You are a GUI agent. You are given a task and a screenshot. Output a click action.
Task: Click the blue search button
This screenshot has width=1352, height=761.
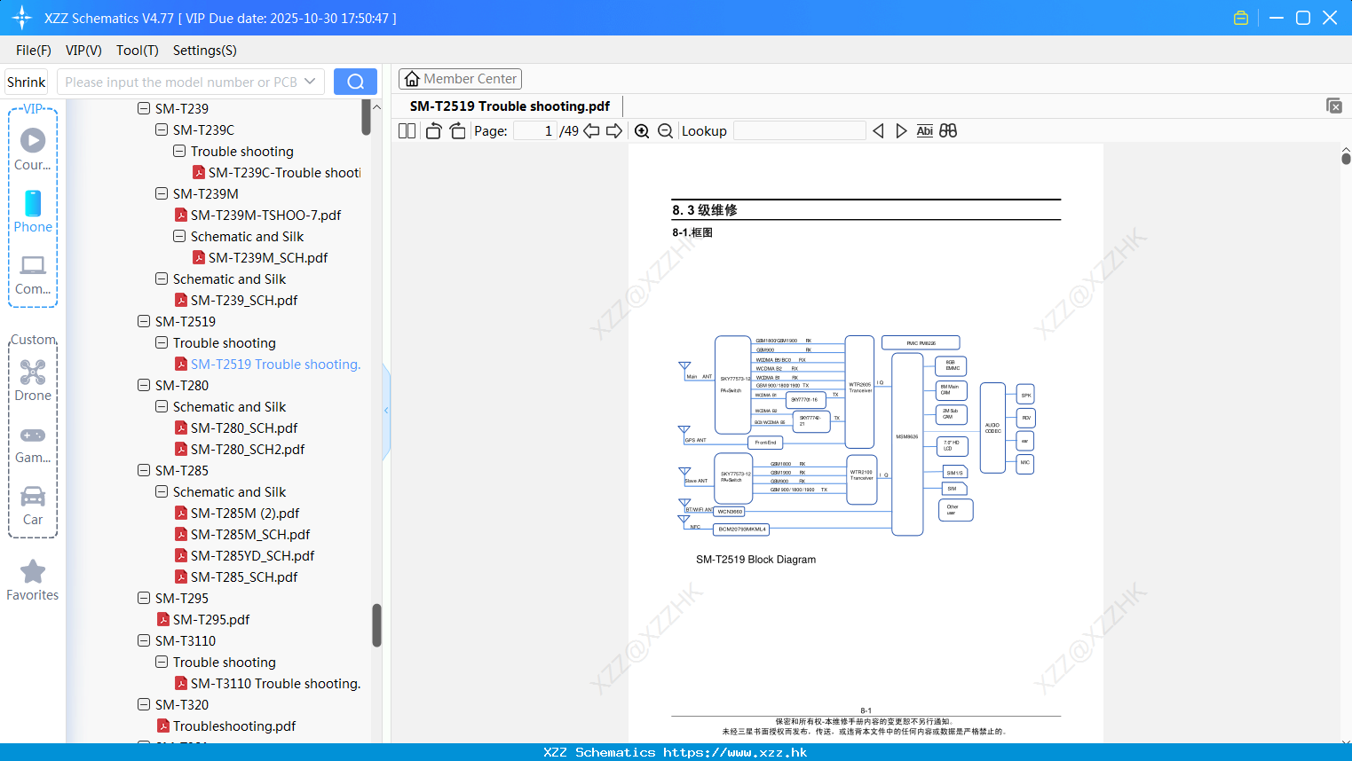[x=355, y=82]
